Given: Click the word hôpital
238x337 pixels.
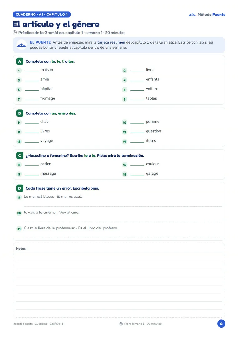Looking at the screenshot, I should (46, 89).
